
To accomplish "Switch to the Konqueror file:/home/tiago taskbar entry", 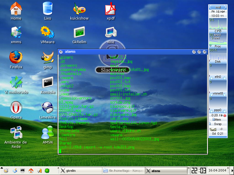I will 124,171.
